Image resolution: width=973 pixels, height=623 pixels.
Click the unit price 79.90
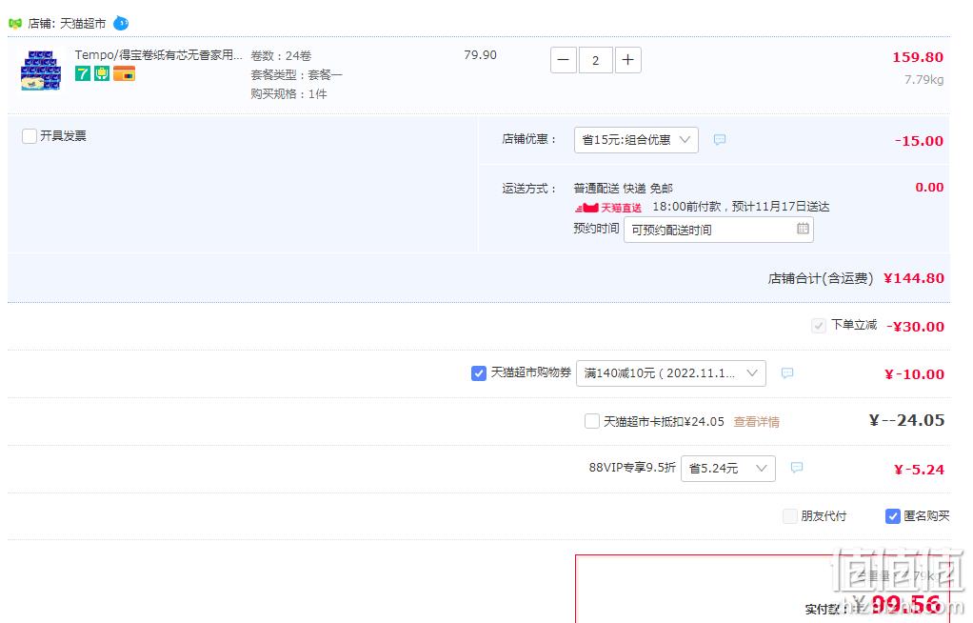click(480, 54)
